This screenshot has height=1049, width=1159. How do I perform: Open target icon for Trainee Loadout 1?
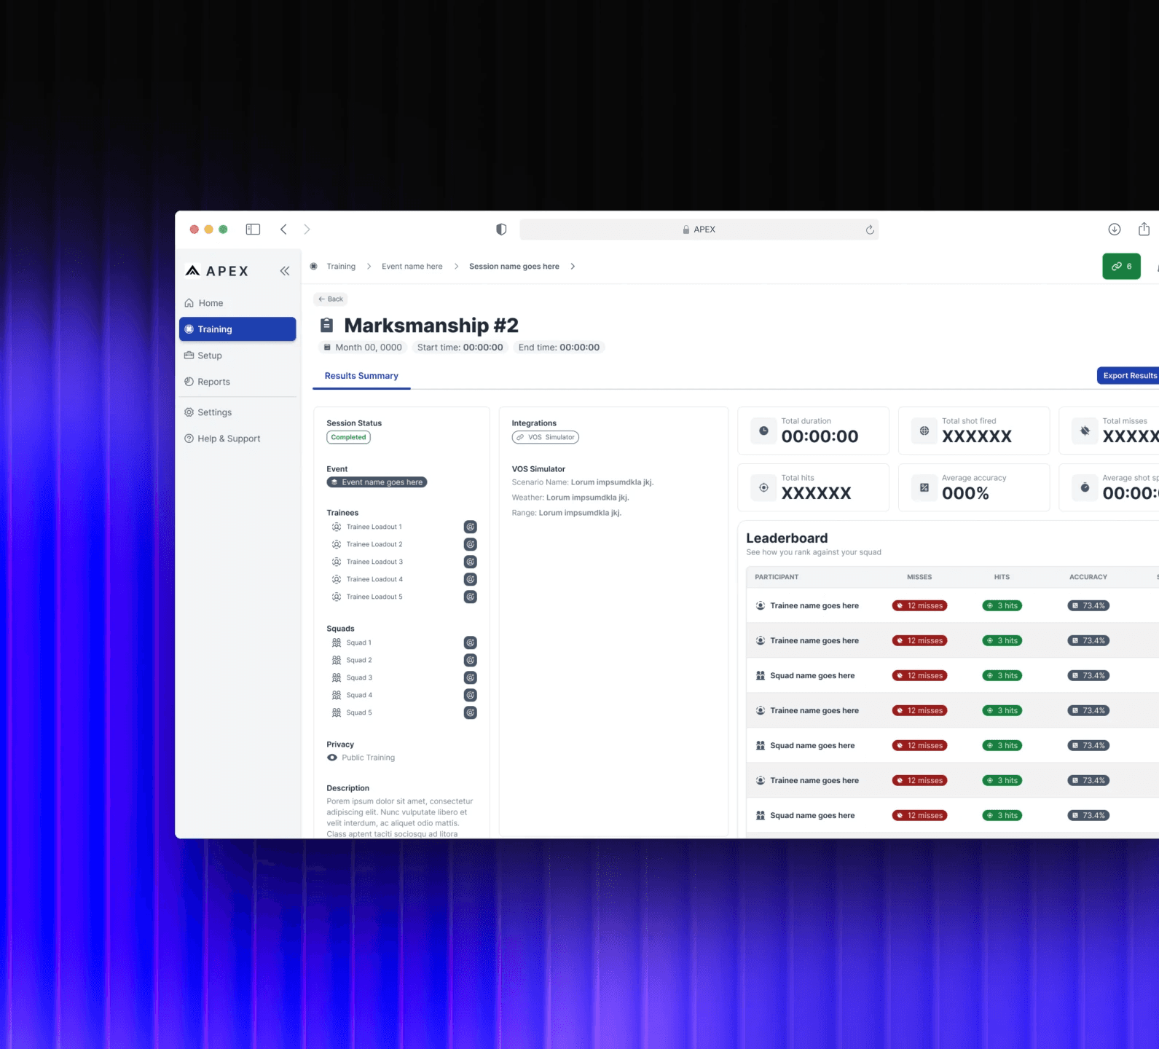click(x=471, y=527)
